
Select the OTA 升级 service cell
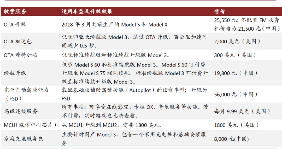tap(15, 24)
